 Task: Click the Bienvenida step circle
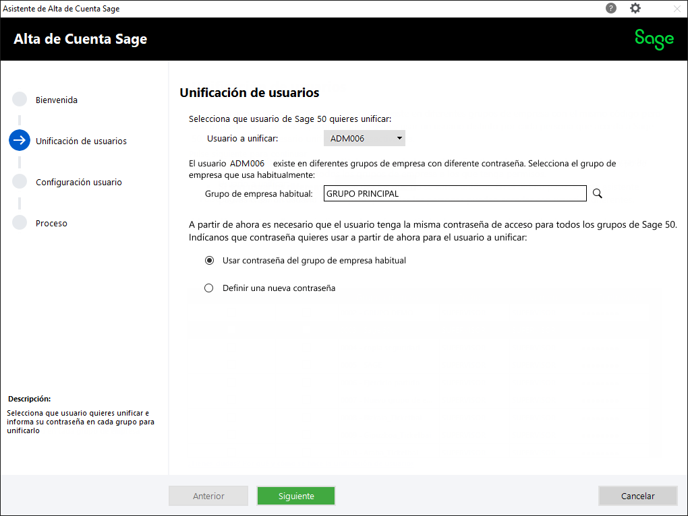tap(20, 100)
